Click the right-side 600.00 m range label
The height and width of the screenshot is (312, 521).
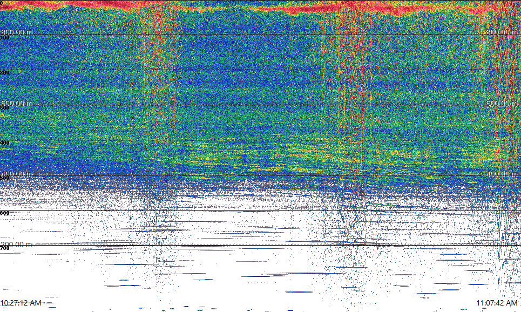pyautogui.click(x=502, y=103)
